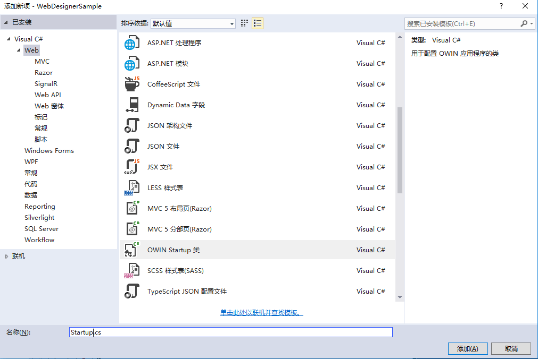This screenshot has height=359, width=538.
Task: Select the Reporting category
Action: point(40,206)
